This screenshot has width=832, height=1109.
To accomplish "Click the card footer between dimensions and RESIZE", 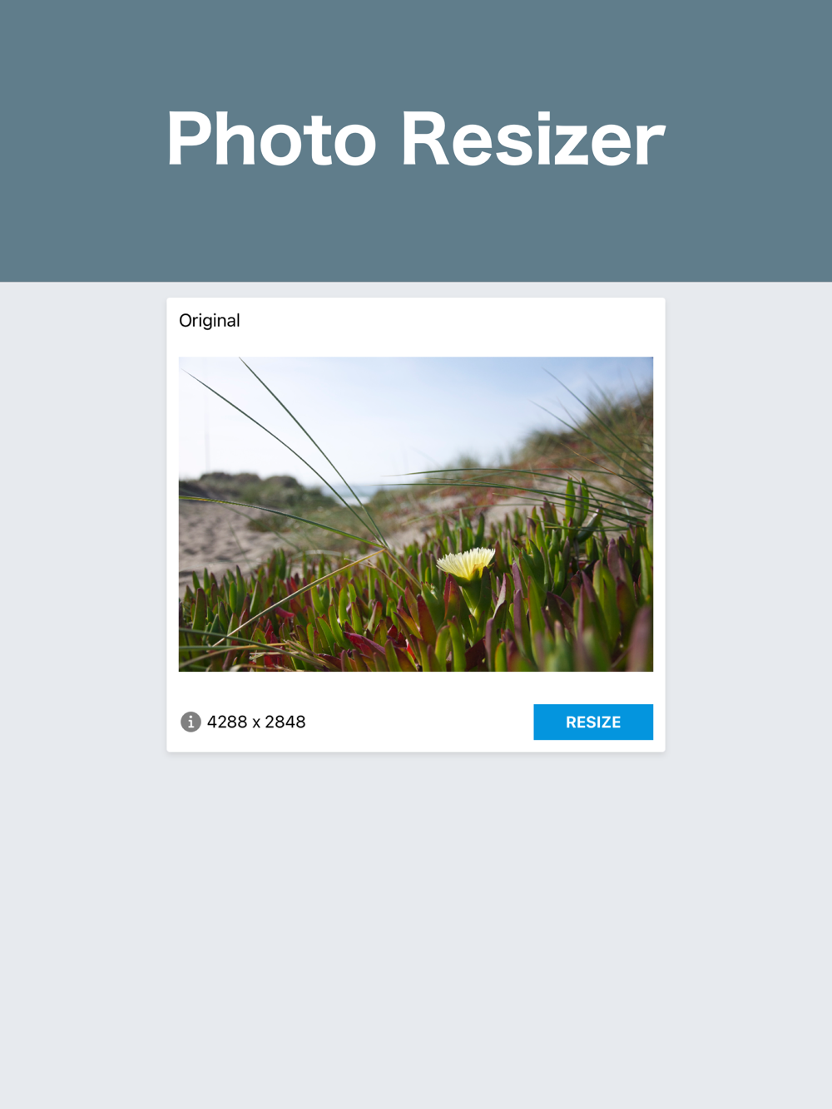I will tap(419, 722).
